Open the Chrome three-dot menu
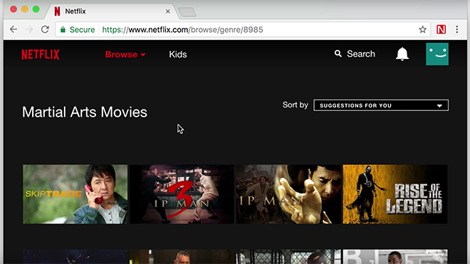470x264 pixels. click(x=456, y=29)
